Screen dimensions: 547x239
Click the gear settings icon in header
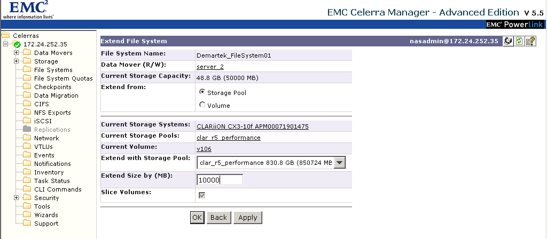tap(508, 41)
